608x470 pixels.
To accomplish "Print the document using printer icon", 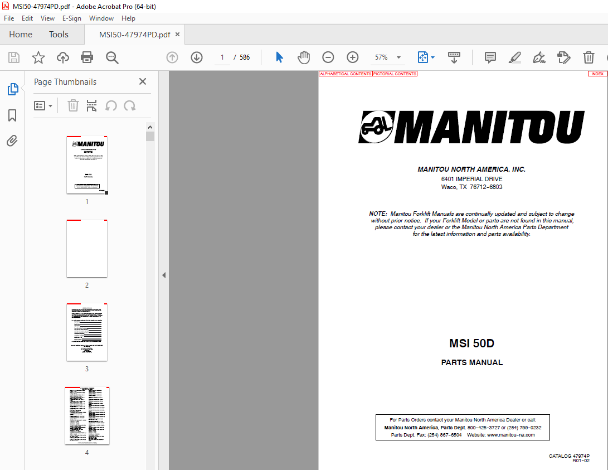I will point(87,57).
